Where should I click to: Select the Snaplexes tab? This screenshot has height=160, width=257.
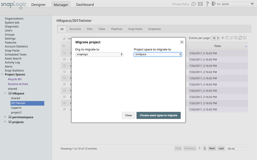(154, 29)
